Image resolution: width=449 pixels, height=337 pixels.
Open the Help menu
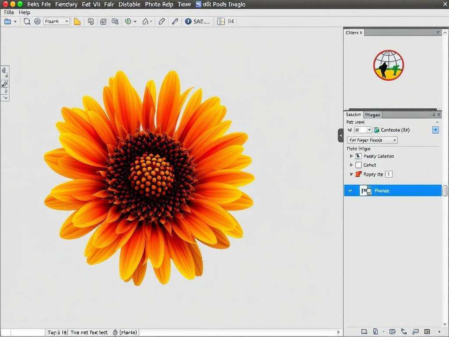[25, 12]
